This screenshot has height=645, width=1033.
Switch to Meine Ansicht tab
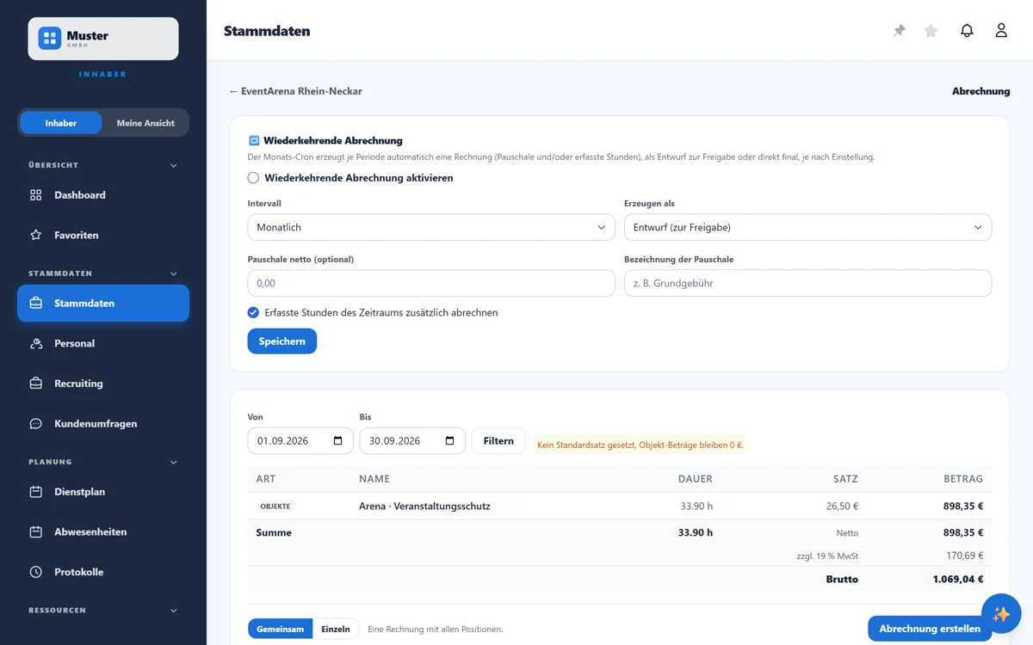tap(145, 123)
